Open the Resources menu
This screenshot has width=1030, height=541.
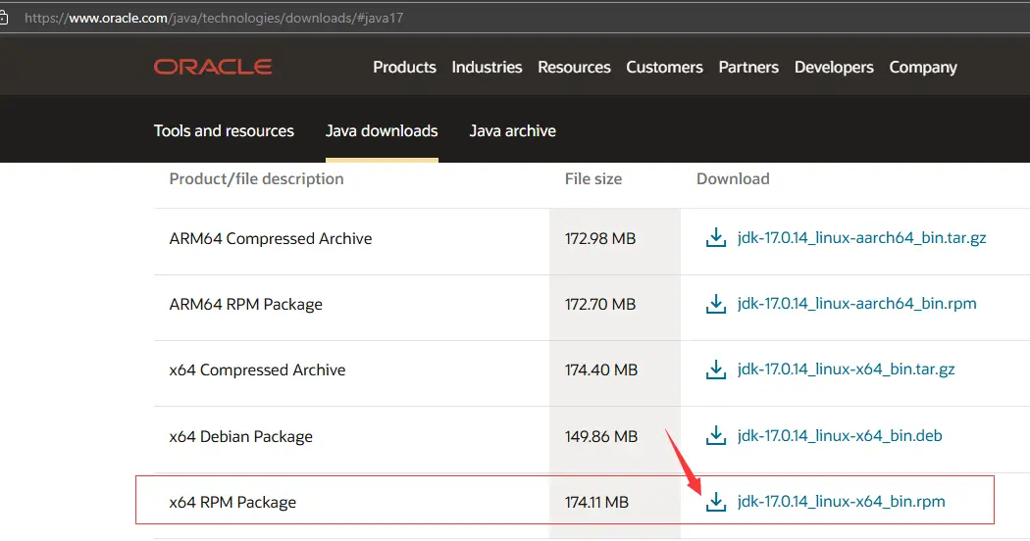pyautogui.click(x=574, y=67)
